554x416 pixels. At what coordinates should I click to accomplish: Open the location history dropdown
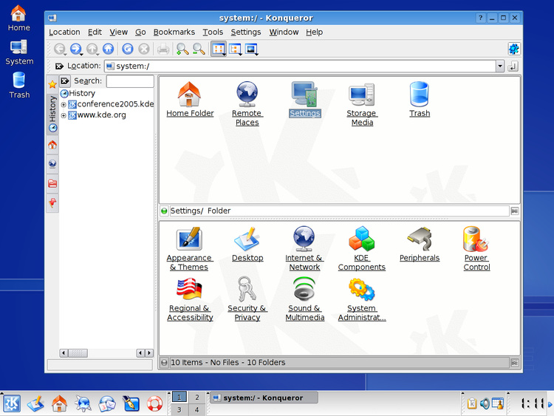(x=499, y=66)
